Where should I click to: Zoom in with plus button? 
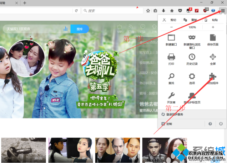tap(213, 27)
